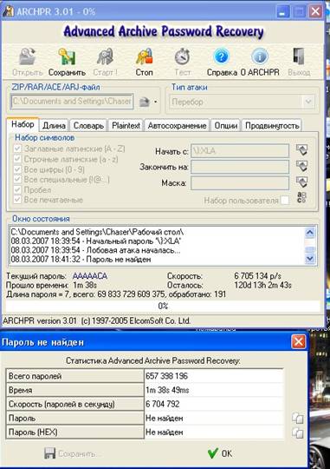Minimize the ARCHPR window

pyautogui.click(x=282, y=11)
